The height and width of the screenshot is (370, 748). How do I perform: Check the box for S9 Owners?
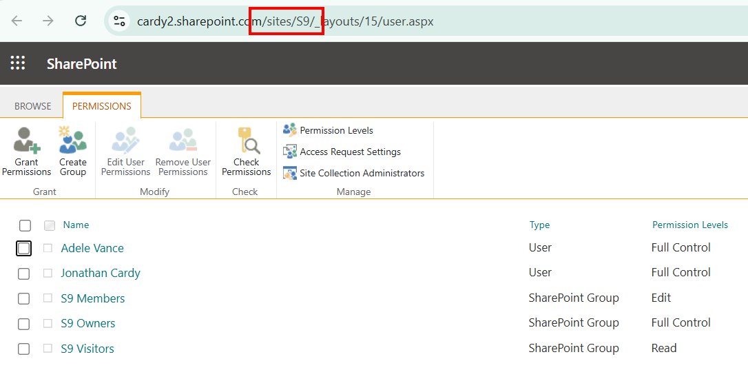tap(23, 324)
